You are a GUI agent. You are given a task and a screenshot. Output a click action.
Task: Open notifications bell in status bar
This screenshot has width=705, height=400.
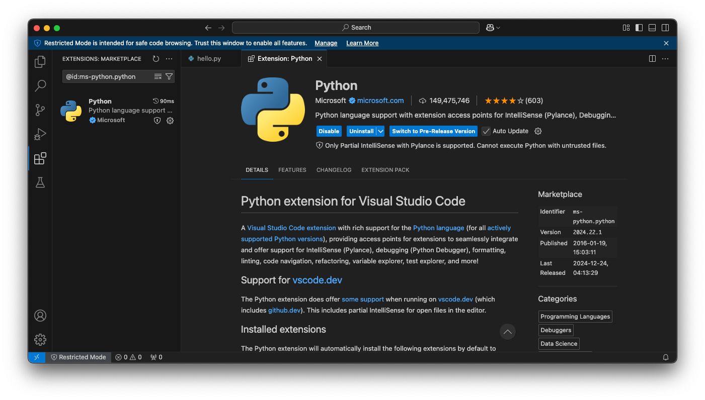pos(666,357)
